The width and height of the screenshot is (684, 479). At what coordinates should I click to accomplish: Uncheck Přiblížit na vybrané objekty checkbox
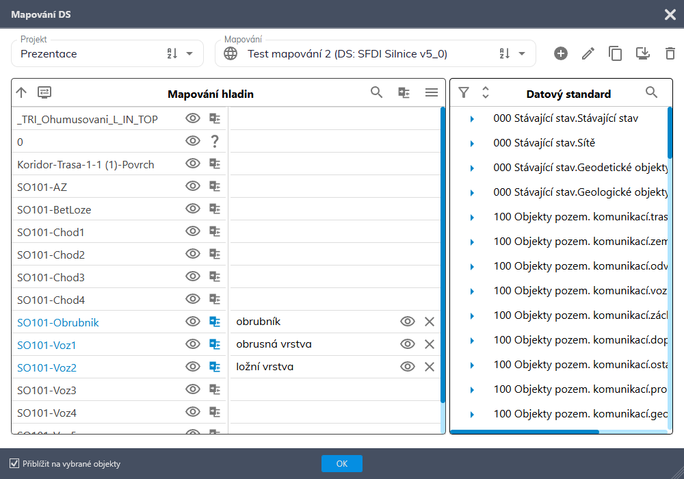coord(14,464)
